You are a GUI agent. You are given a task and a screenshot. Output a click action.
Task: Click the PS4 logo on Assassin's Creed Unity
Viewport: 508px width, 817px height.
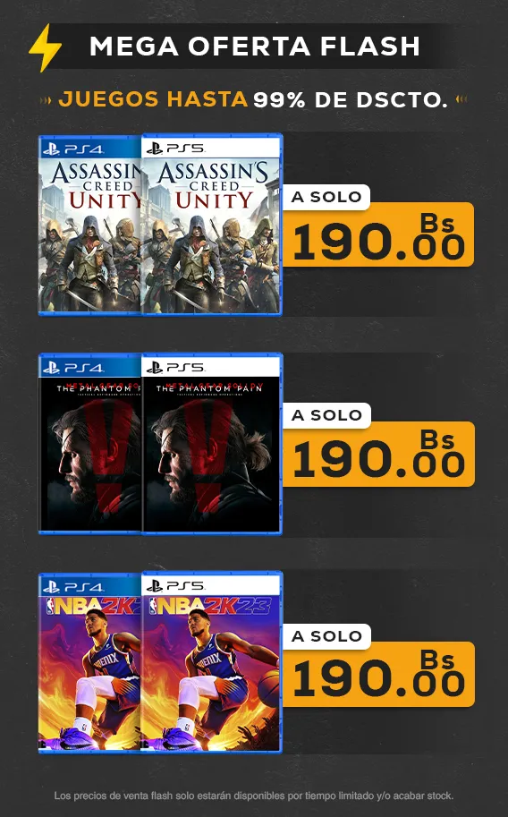72,149
